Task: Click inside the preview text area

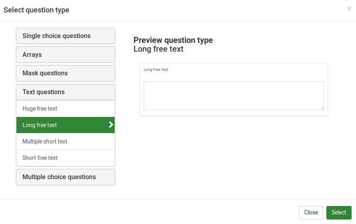Action: point(233,95)
